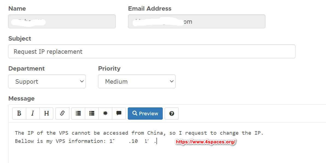Image resolution: width=326 pixels, height=163 pixels.
Task: Insert a code snippet with the asterisk icon
Action: pos(105,113)
